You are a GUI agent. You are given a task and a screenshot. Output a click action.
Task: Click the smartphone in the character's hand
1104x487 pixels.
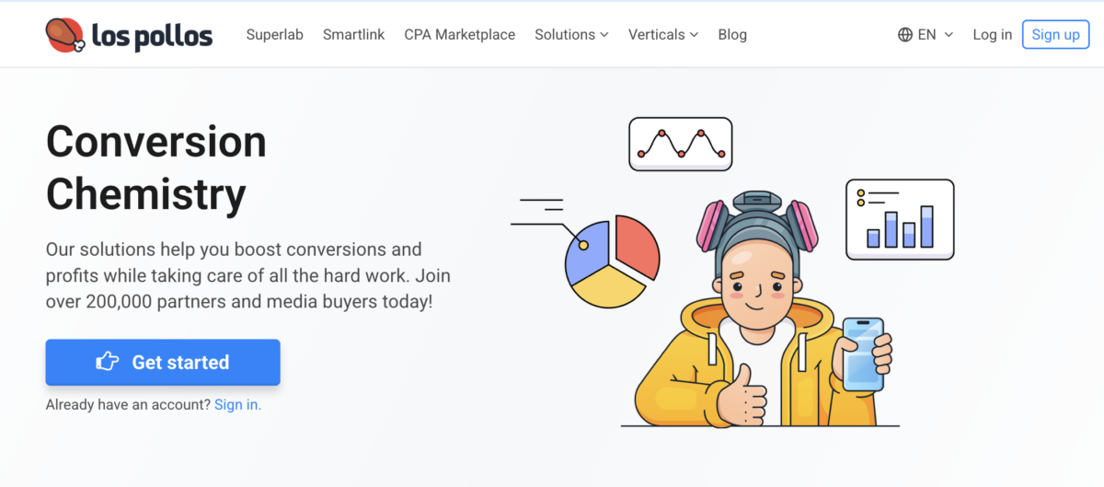(x=863, y=354)
